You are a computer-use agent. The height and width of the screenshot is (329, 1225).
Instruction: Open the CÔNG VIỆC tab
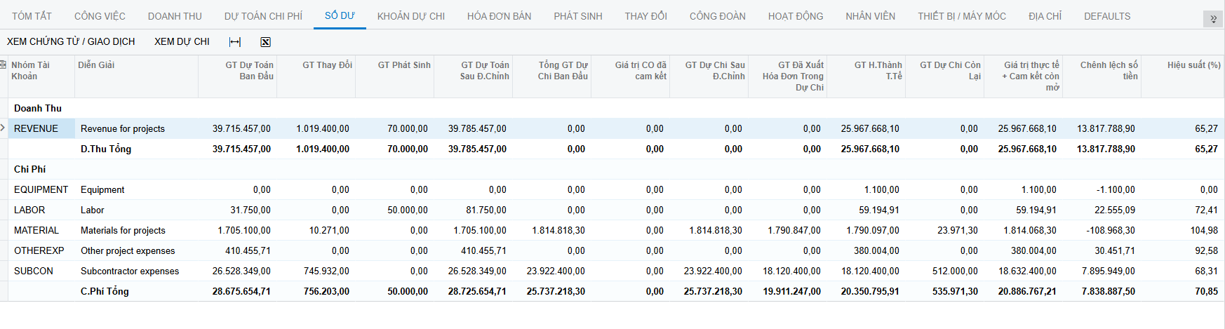tap(100, 16)
